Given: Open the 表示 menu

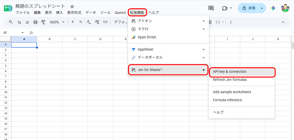Looking at the screenshot, I should (x=48, y=13).
